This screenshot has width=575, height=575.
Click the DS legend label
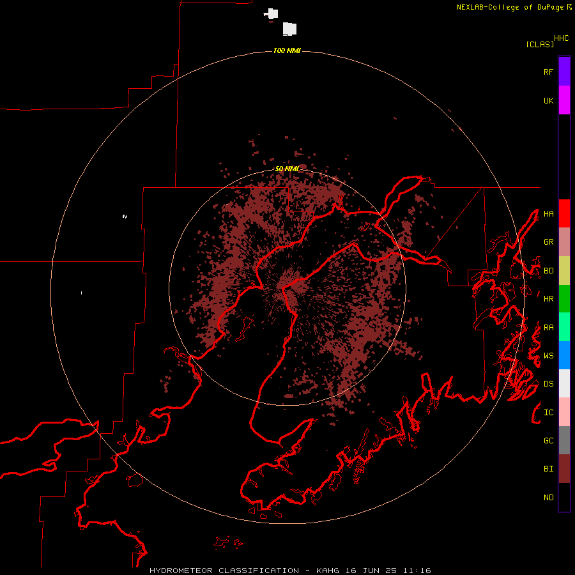[x=548, y=384]
